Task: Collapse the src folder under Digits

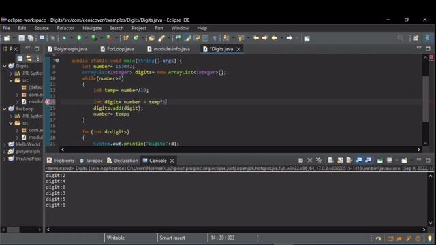Action: (x=11, y=80)
